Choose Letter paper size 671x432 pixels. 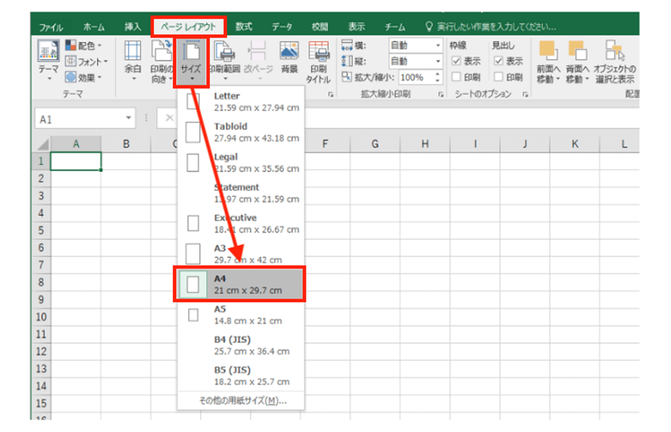pos(242,102)
